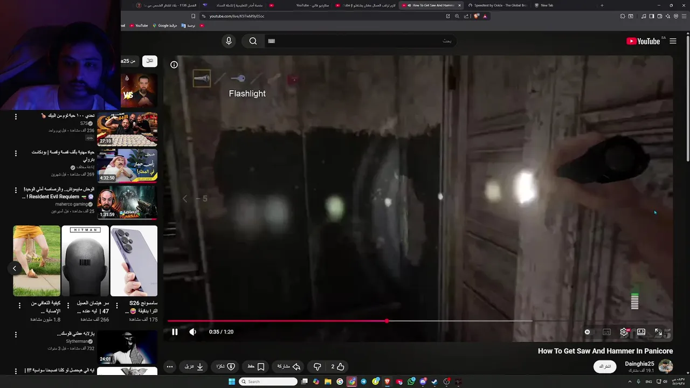Open Dainghia25 channel avatar
Viewport: 690px width, 388px height.
pos(666,366)
